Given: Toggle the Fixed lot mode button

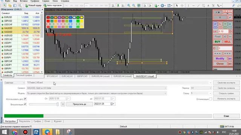Looking at the screenshot, I should (218, 37).
